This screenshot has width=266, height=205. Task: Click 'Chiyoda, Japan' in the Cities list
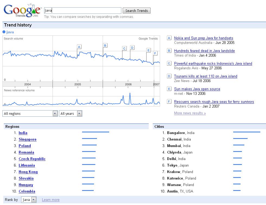coord(180,152)
